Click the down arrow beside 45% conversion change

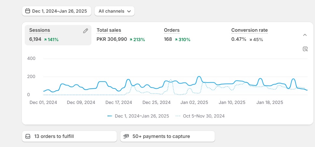pos(251,40)
